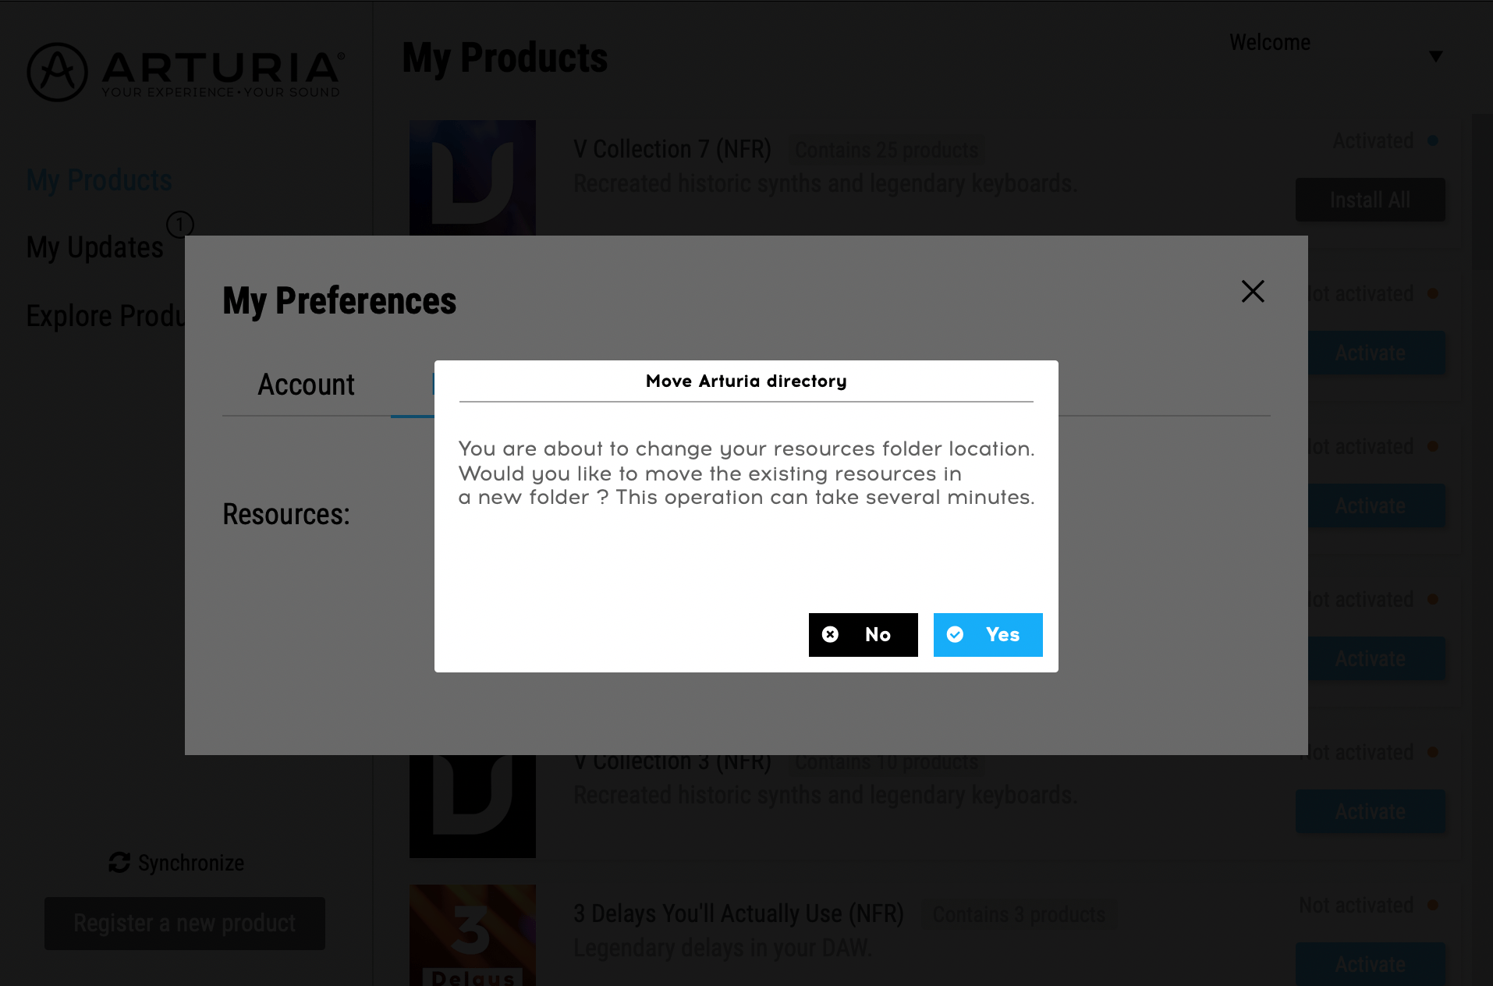The height and width of the screenshot is (986, 1493).
Task: Go to My Products in the sidebar
Action: point(99,180)
